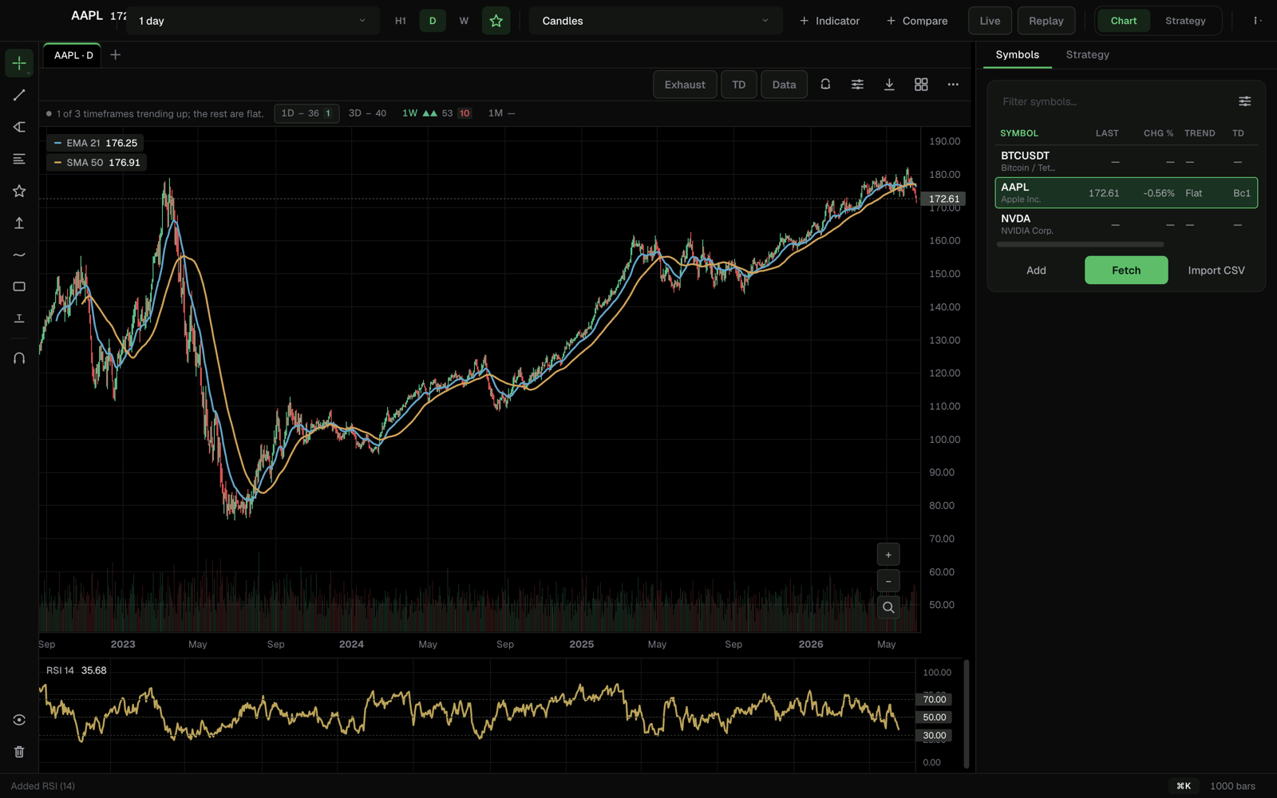Start Replay mode
Screen dimensions: 1277x798
1046,21
